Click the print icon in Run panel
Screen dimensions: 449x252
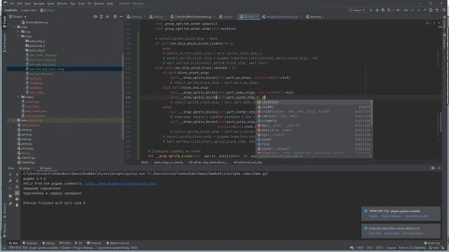tap(17, 199)
